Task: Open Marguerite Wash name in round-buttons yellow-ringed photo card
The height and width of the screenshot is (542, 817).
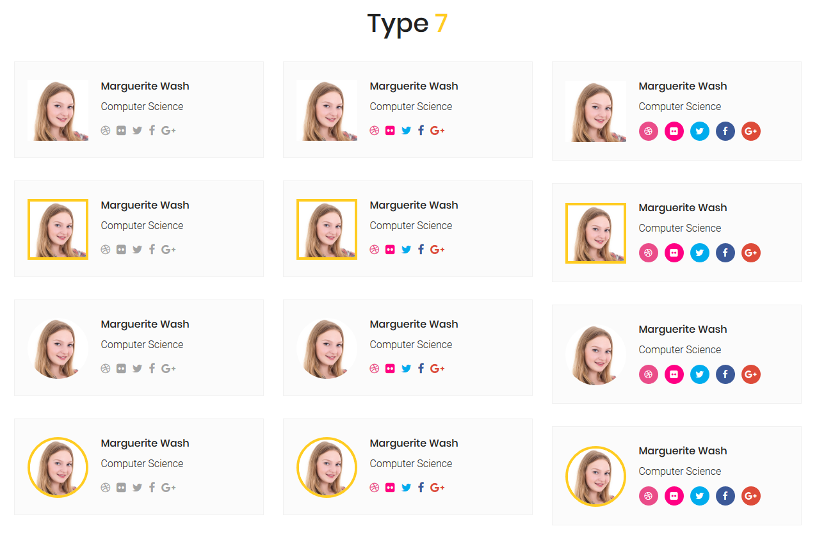Action: (683, 451)
